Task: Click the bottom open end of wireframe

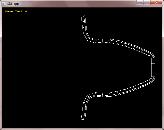Action: tap(83, 118)
